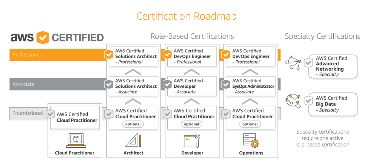Click the up chevron above Solutions Architect Associate
Screen dimensions: 368x167
pos(133,72)
